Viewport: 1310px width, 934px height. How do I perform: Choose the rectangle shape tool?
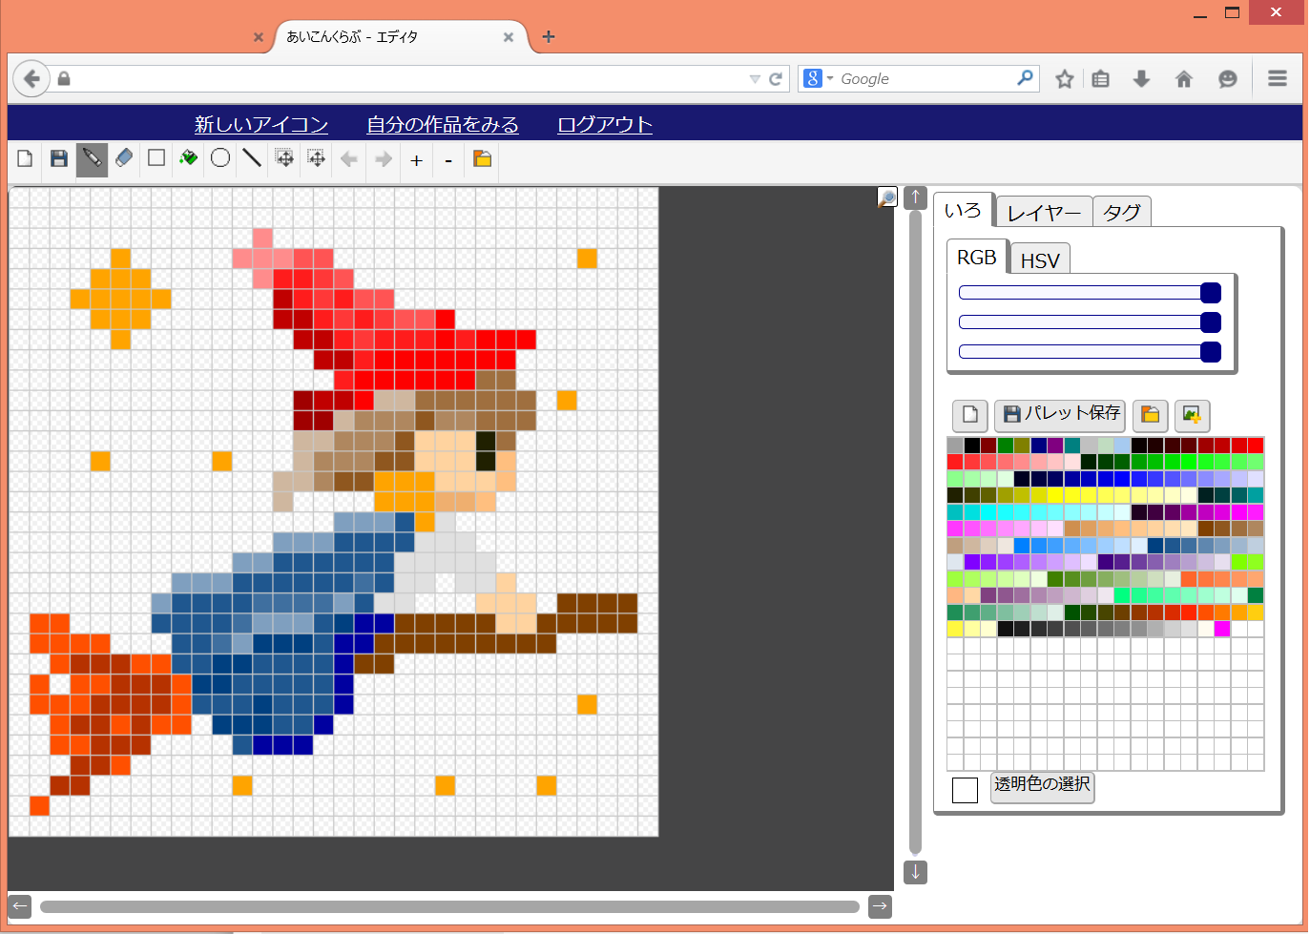[x=156, y=158]
